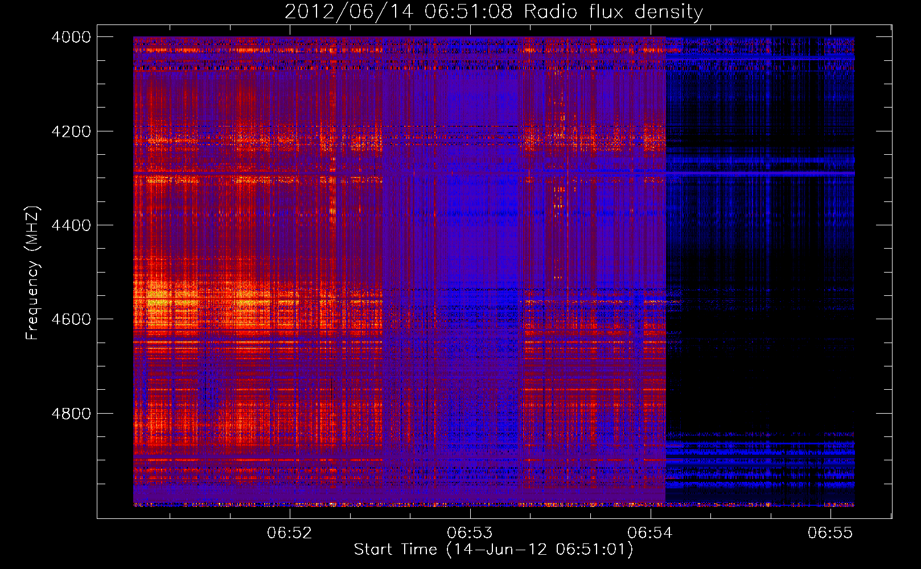Screen dimensions: 921x569
Task: Click the 'Frequency (MHZ)' vertical axis title
Action: pos(33,273)
